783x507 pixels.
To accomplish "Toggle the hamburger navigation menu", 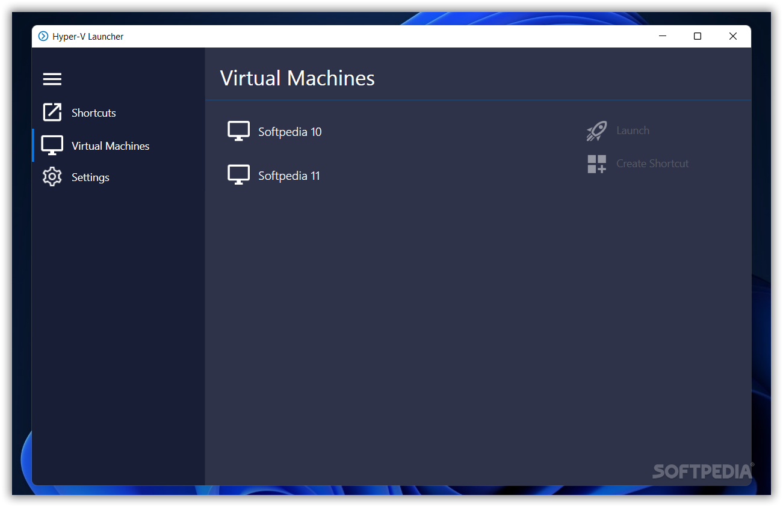I will [52, 79].
